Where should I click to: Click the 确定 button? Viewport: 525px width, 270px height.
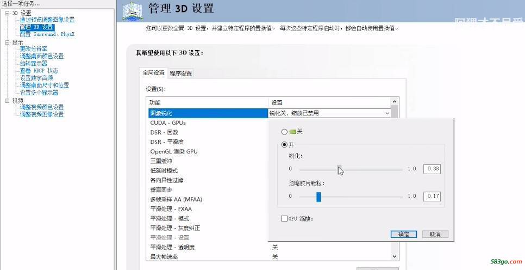[x=403, y=235]
